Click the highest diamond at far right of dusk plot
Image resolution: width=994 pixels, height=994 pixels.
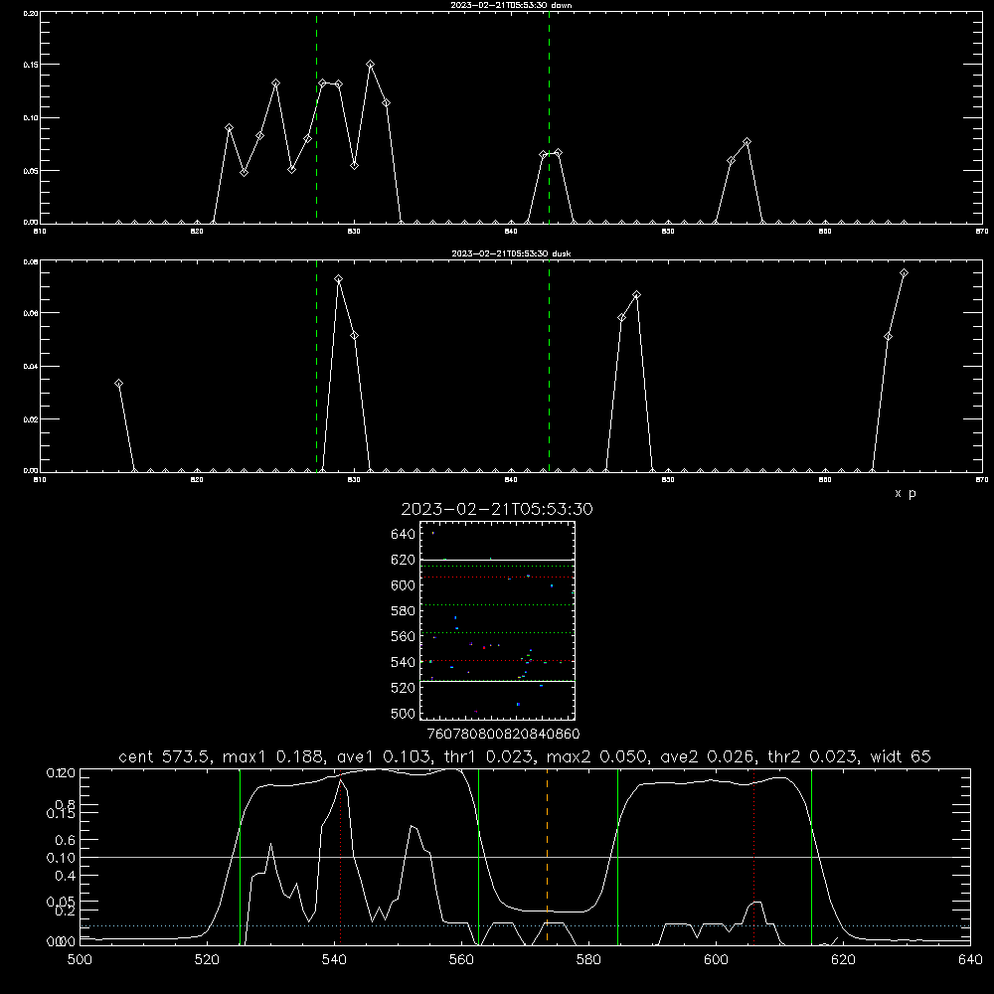point(904,273)
